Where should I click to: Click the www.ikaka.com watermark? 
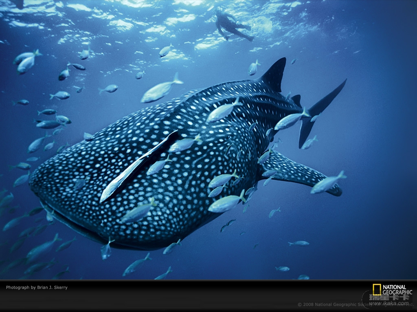click(389, 303)
